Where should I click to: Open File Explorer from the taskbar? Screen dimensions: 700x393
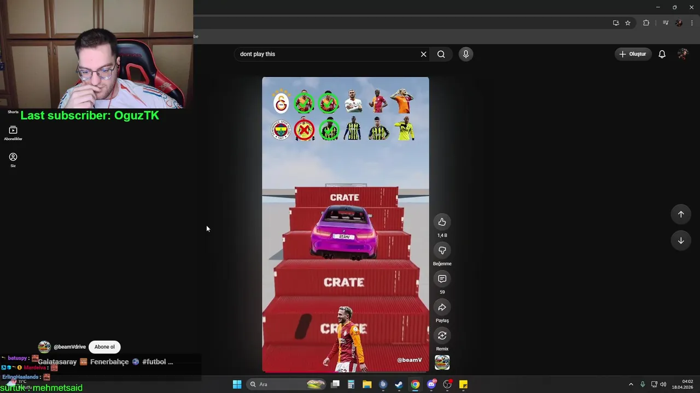point(367,384)
